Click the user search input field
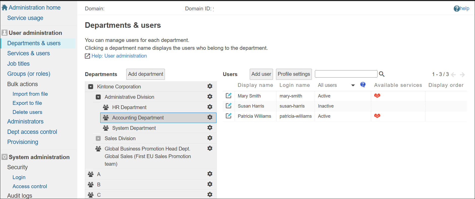The width and height of the screenshot is (475, 199). (x=346, y=74)
